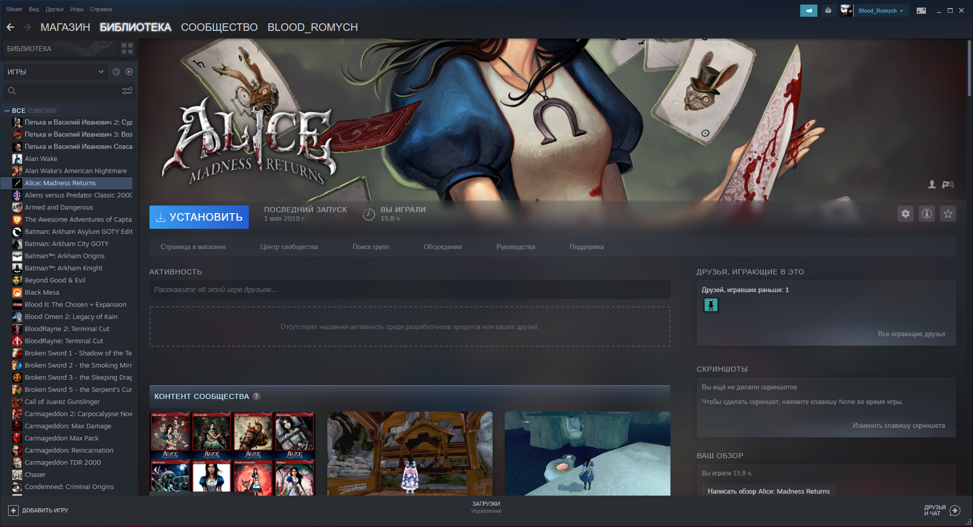The height and width of the screenshot is (527, 973).
Task: Go back with the left arrow
Action: point(10,27)
